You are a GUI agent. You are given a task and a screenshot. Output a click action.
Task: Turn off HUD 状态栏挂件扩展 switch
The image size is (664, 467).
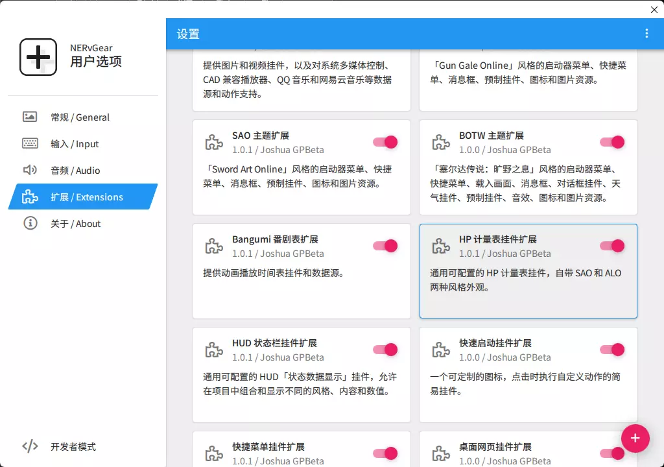tap(385, 350)
